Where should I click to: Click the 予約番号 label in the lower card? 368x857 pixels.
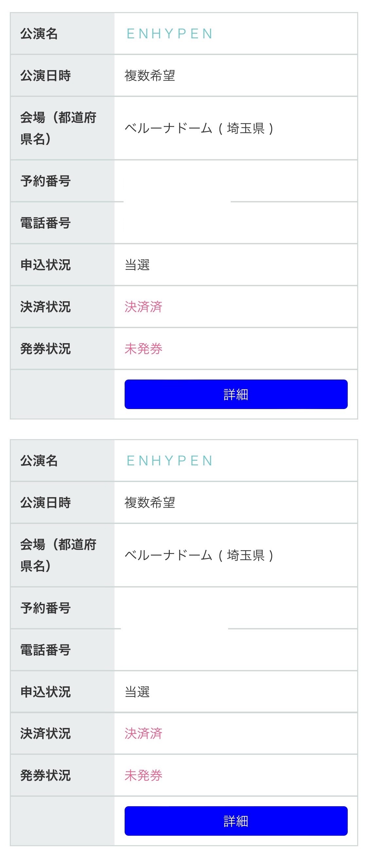pos(45,608)
